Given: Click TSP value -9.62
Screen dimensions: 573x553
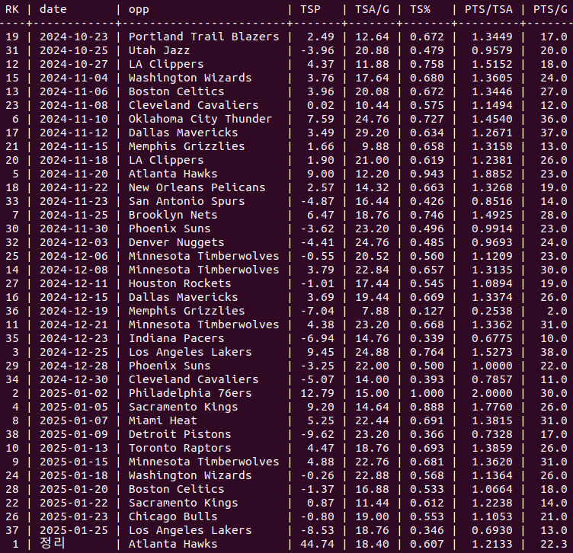Looking at the screenshot, I should click(x=317, y=434).
